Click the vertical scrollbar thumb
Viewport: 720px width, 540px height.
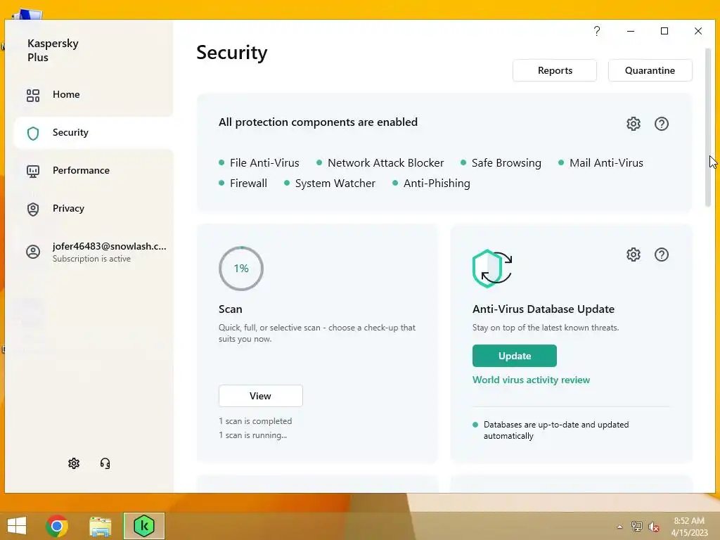click(707, 127)
